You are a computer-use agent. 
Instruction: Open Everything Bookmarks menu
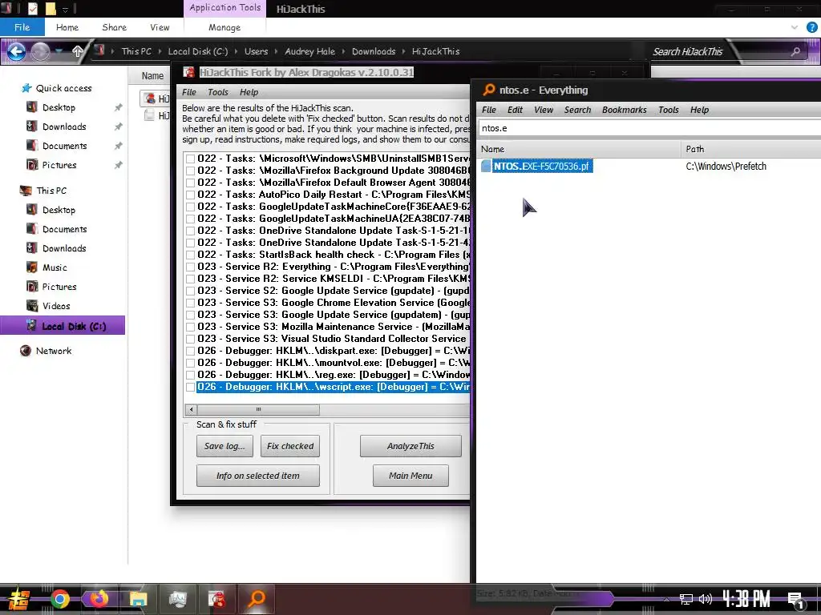pos(624,110)
